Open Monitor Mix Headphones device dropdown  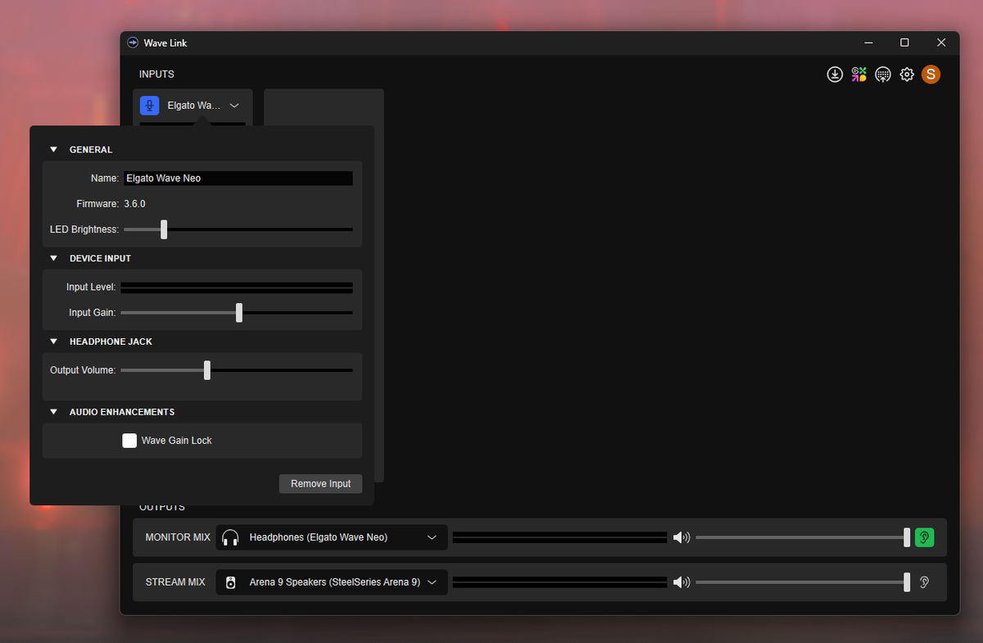click(332, 537)
